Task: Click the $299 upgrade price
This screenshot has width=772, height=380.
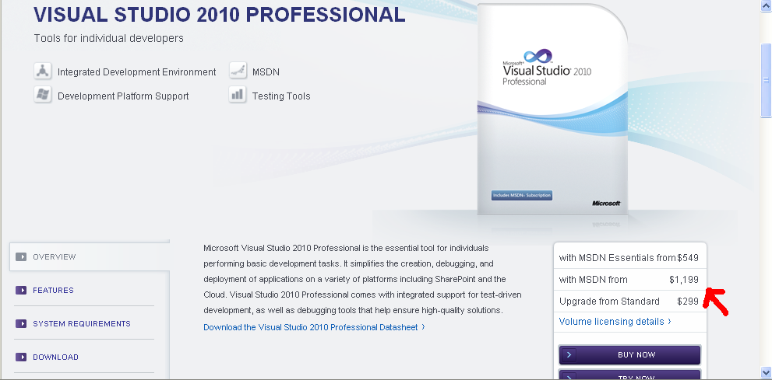Action: click(x=688, y=302)
